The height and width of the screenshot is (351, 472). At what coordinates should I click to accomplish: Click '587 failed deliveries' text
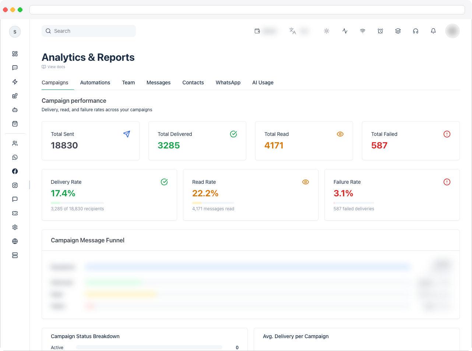tap(354, 209)
